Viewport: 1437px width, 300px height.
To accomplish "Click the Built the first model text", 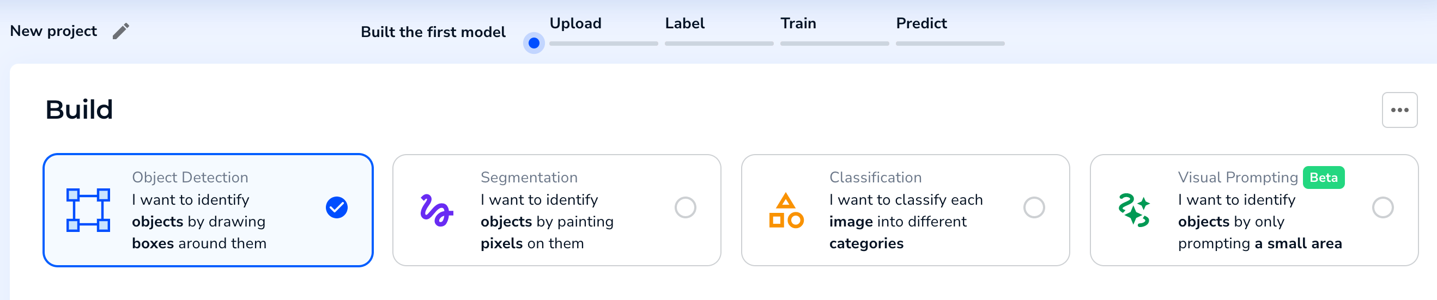I will click(x=433, y=32).
